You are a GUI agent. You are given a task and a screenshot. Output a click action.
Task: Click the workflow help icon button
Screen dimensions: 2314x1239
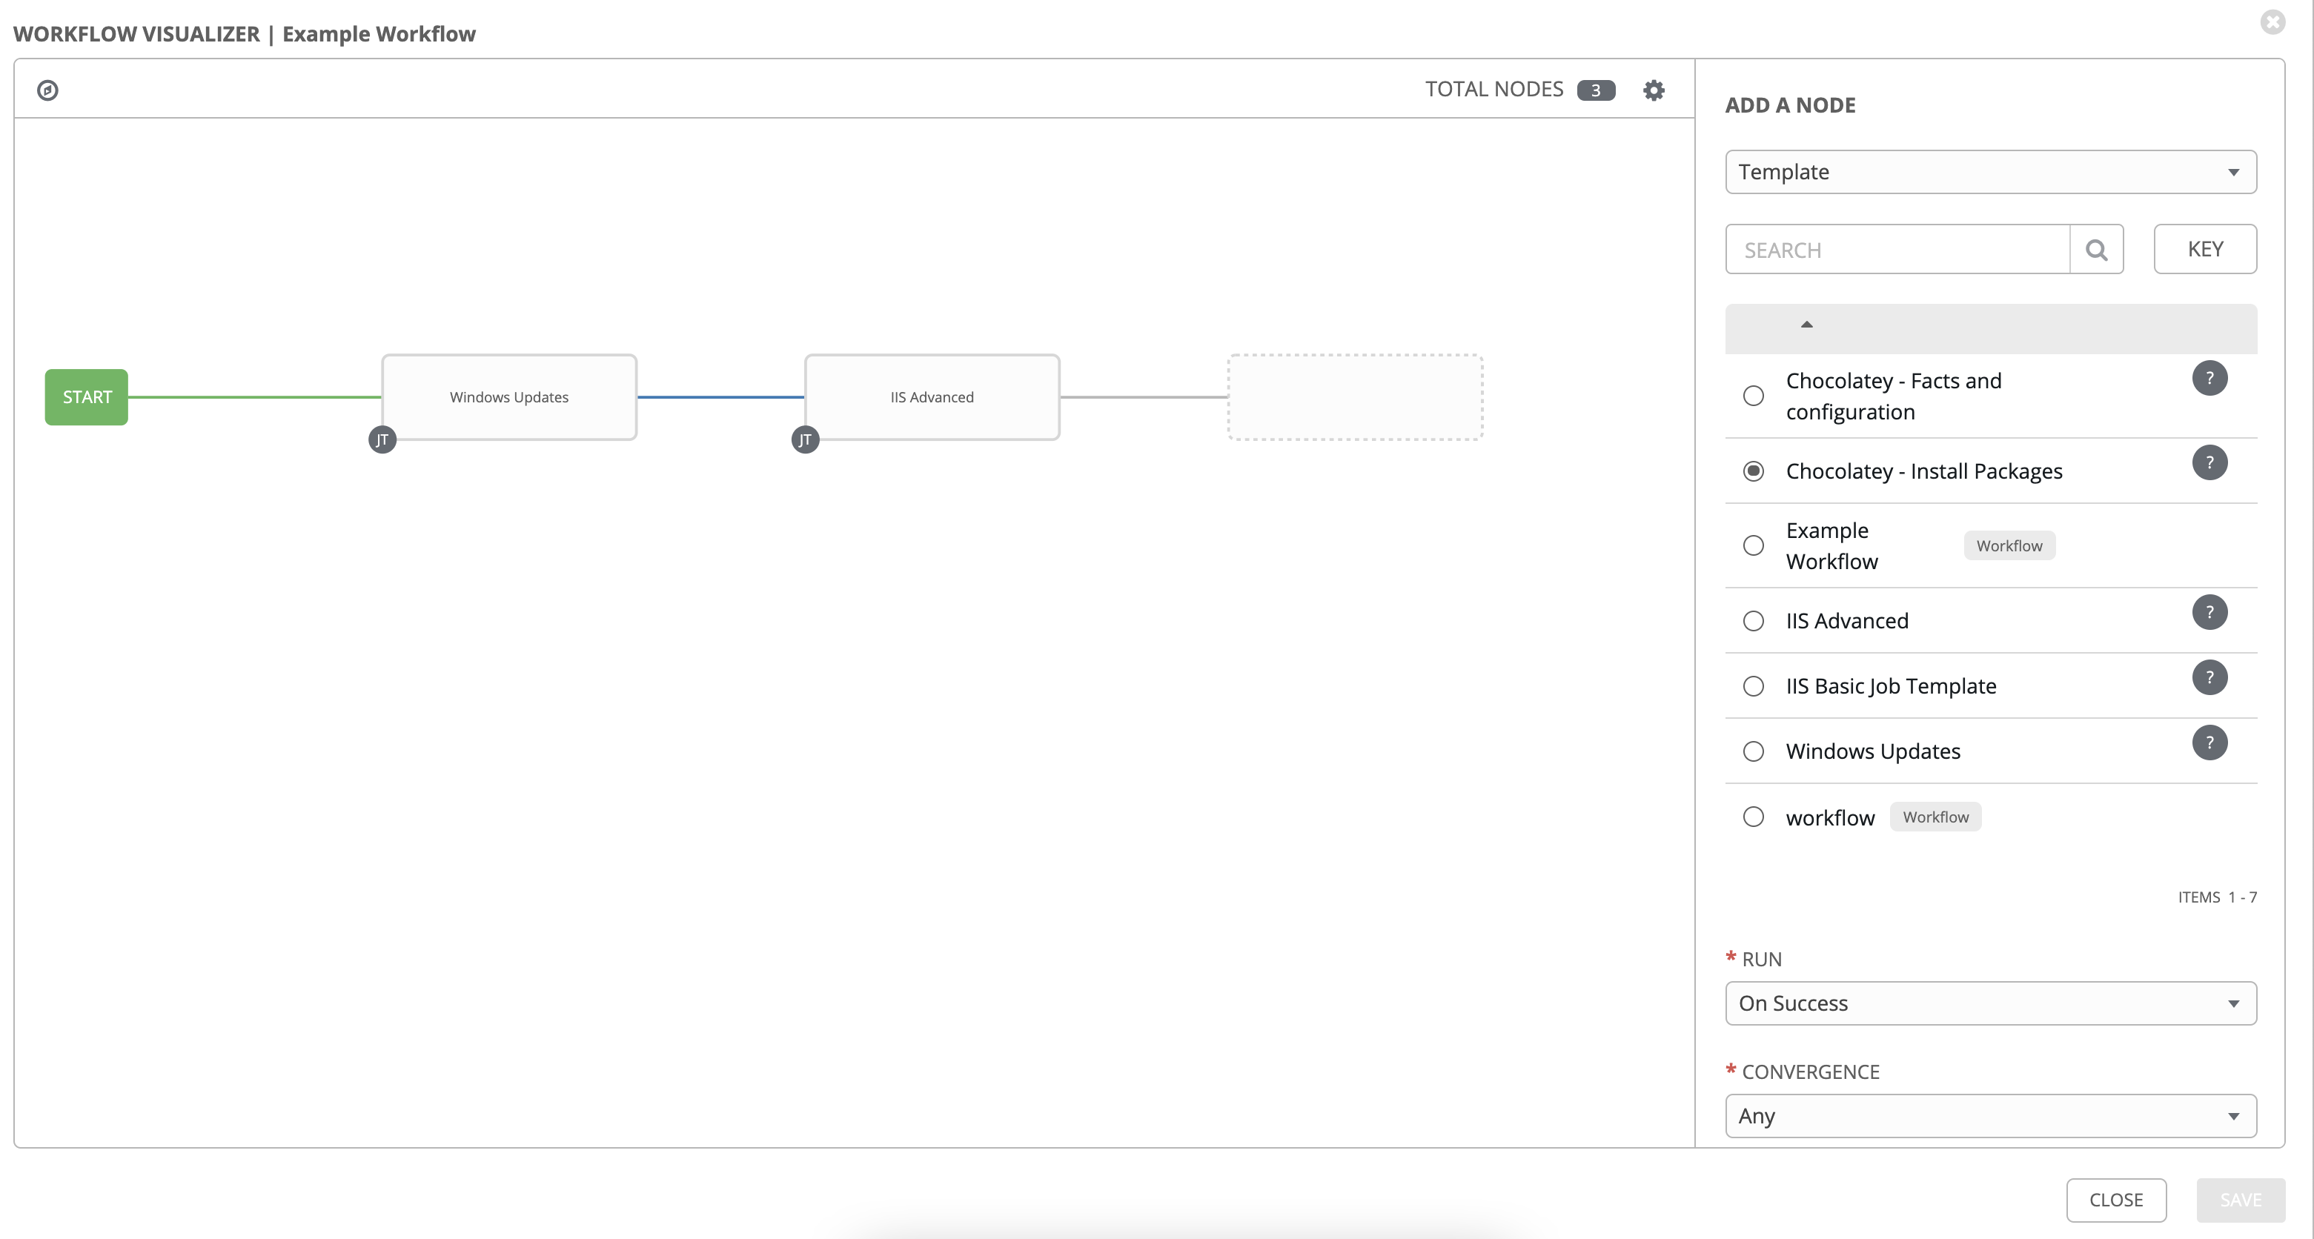pyautogui.click(x=47, y=89)
